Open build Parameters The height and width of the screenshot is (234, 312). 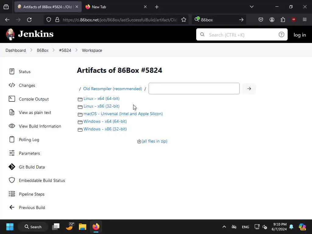click(24, 153)
